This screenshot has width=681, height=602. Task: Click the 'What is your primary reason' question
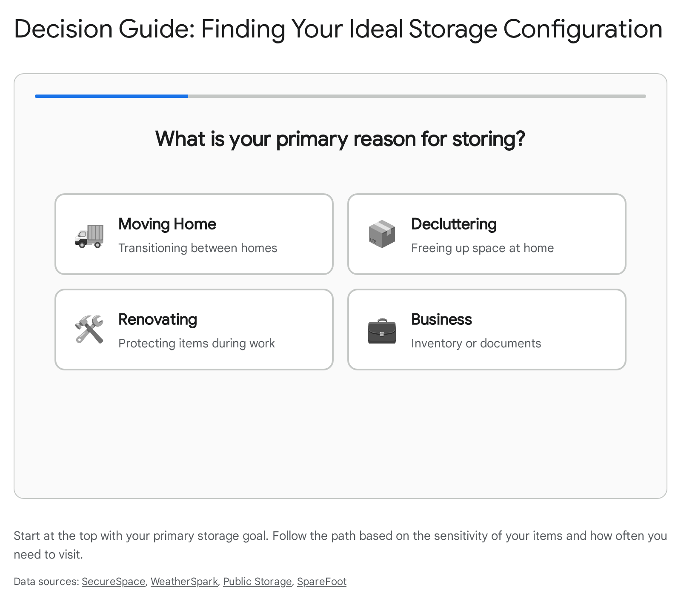coord(340,139)
